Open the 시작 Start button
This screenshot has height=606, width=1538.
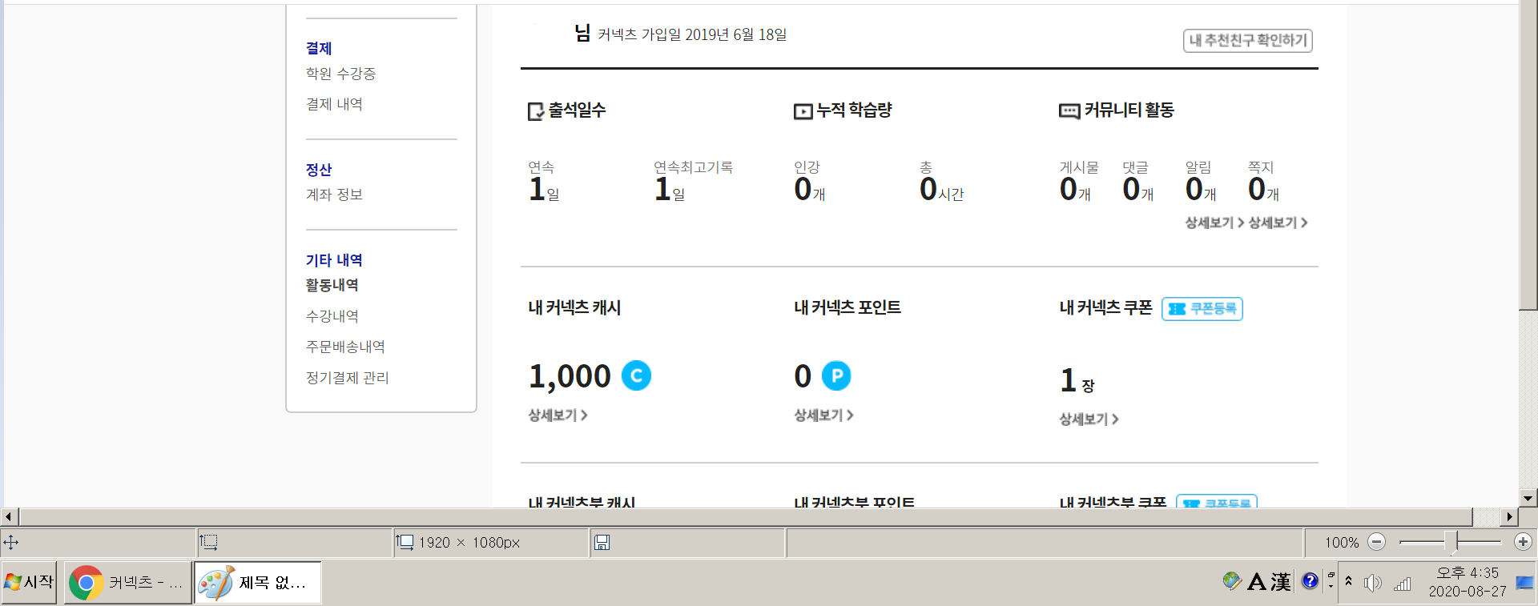pos(30,582)
